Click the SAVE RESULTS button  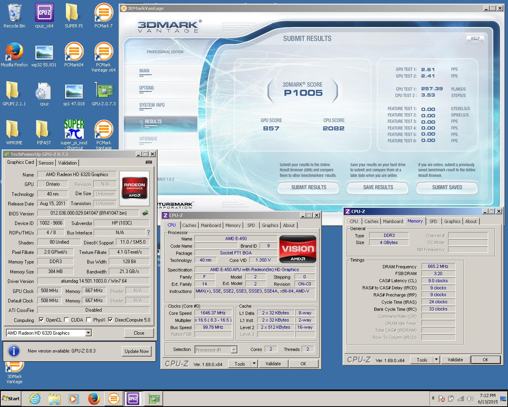[378, 187]
